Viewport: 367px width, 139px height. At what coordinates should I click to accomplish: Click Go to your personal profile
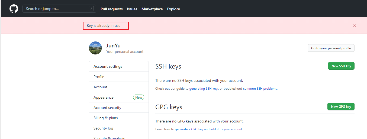click(331, 48)
